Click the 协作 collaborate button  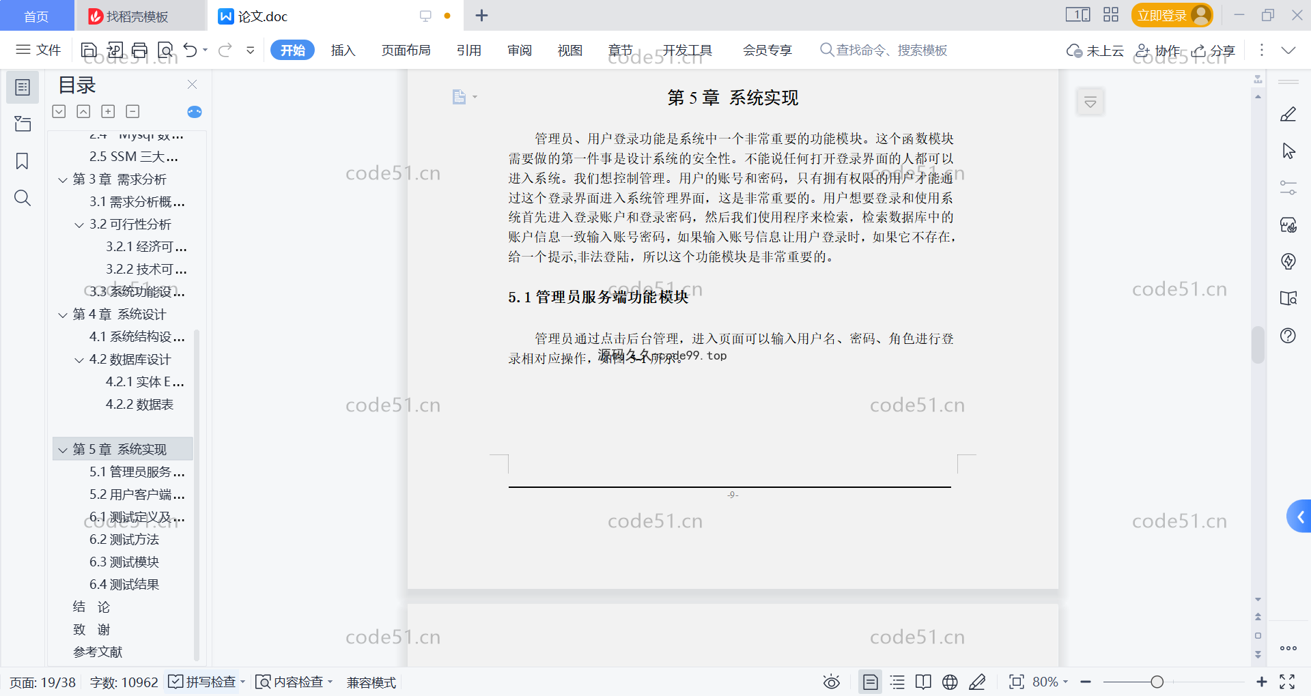[x=1157, y=50]
